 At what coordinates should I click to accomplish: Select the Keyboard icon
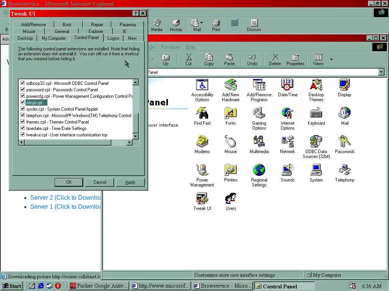tap(316, 116)
